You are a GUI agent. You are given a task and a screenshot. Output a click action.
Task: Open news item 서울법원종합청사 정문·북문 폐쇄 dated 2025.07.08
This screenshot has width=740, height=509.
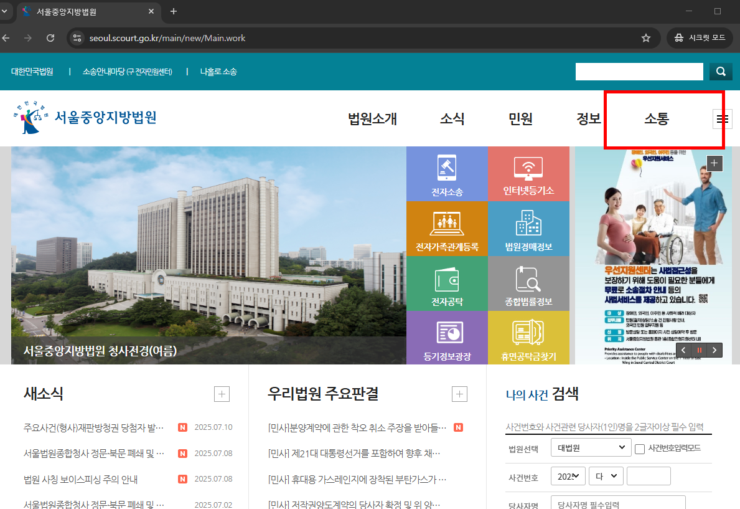click(93, 453)
